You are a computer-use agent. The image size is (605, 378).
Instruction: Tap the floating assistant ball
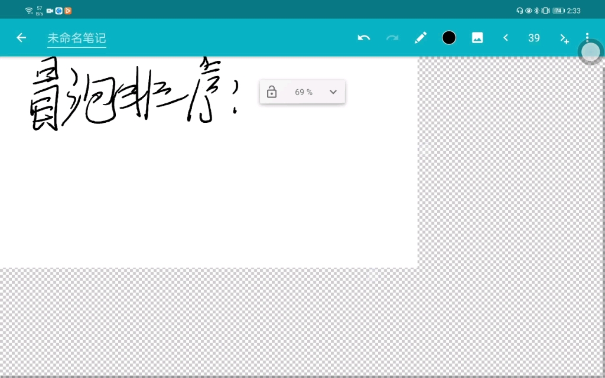[x=590, y=52]
